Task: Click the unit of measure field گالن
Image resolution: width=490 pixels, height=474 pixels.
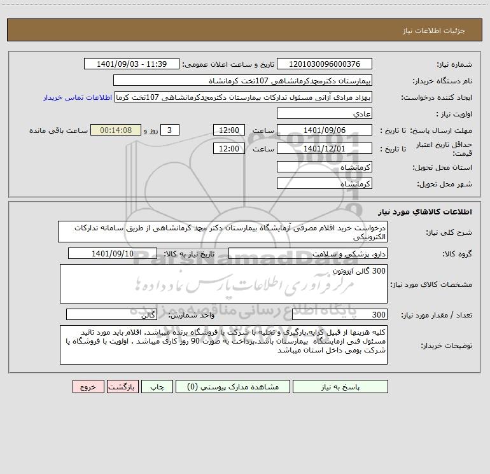Action: [111, 314]
